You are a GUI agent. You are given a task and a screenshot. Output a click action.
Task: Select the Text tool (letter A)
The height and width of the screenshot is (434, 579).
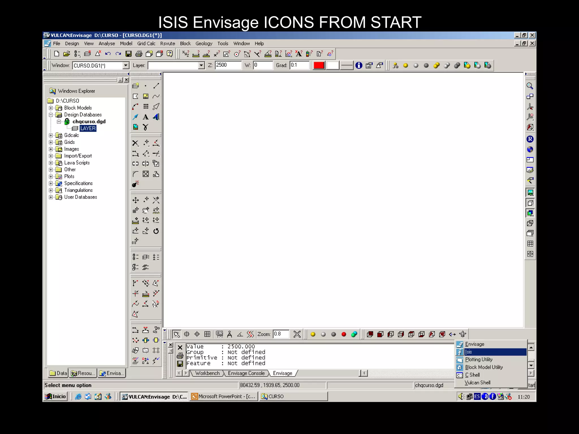(146, 117)
